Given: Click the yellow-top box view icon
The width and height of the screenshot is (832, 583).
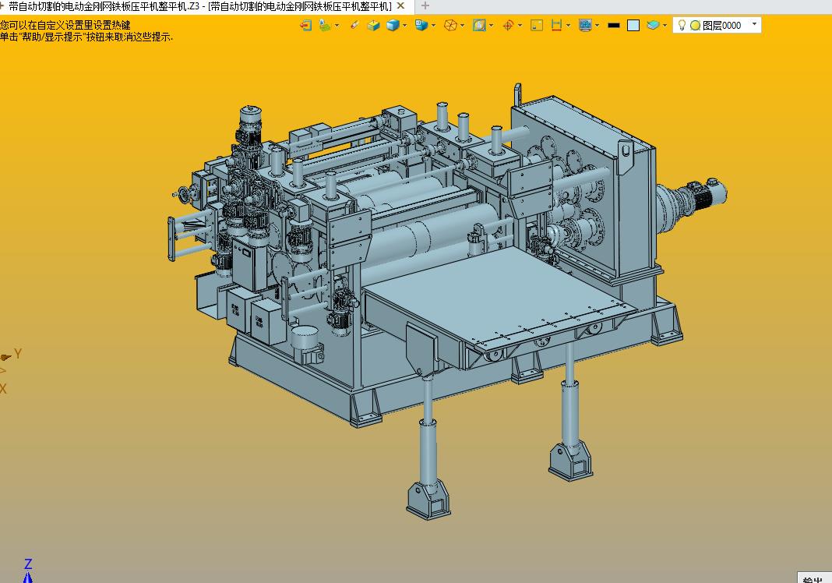Looking at the screenshot, I should click(x=374, y=25).
